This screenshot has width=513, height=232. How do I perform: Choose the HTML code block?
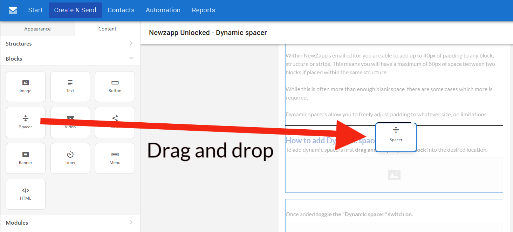26,194
